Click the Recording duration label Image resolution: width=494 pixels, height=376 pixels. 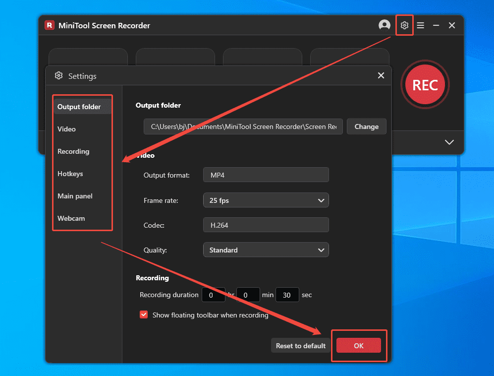coord(169,295)
